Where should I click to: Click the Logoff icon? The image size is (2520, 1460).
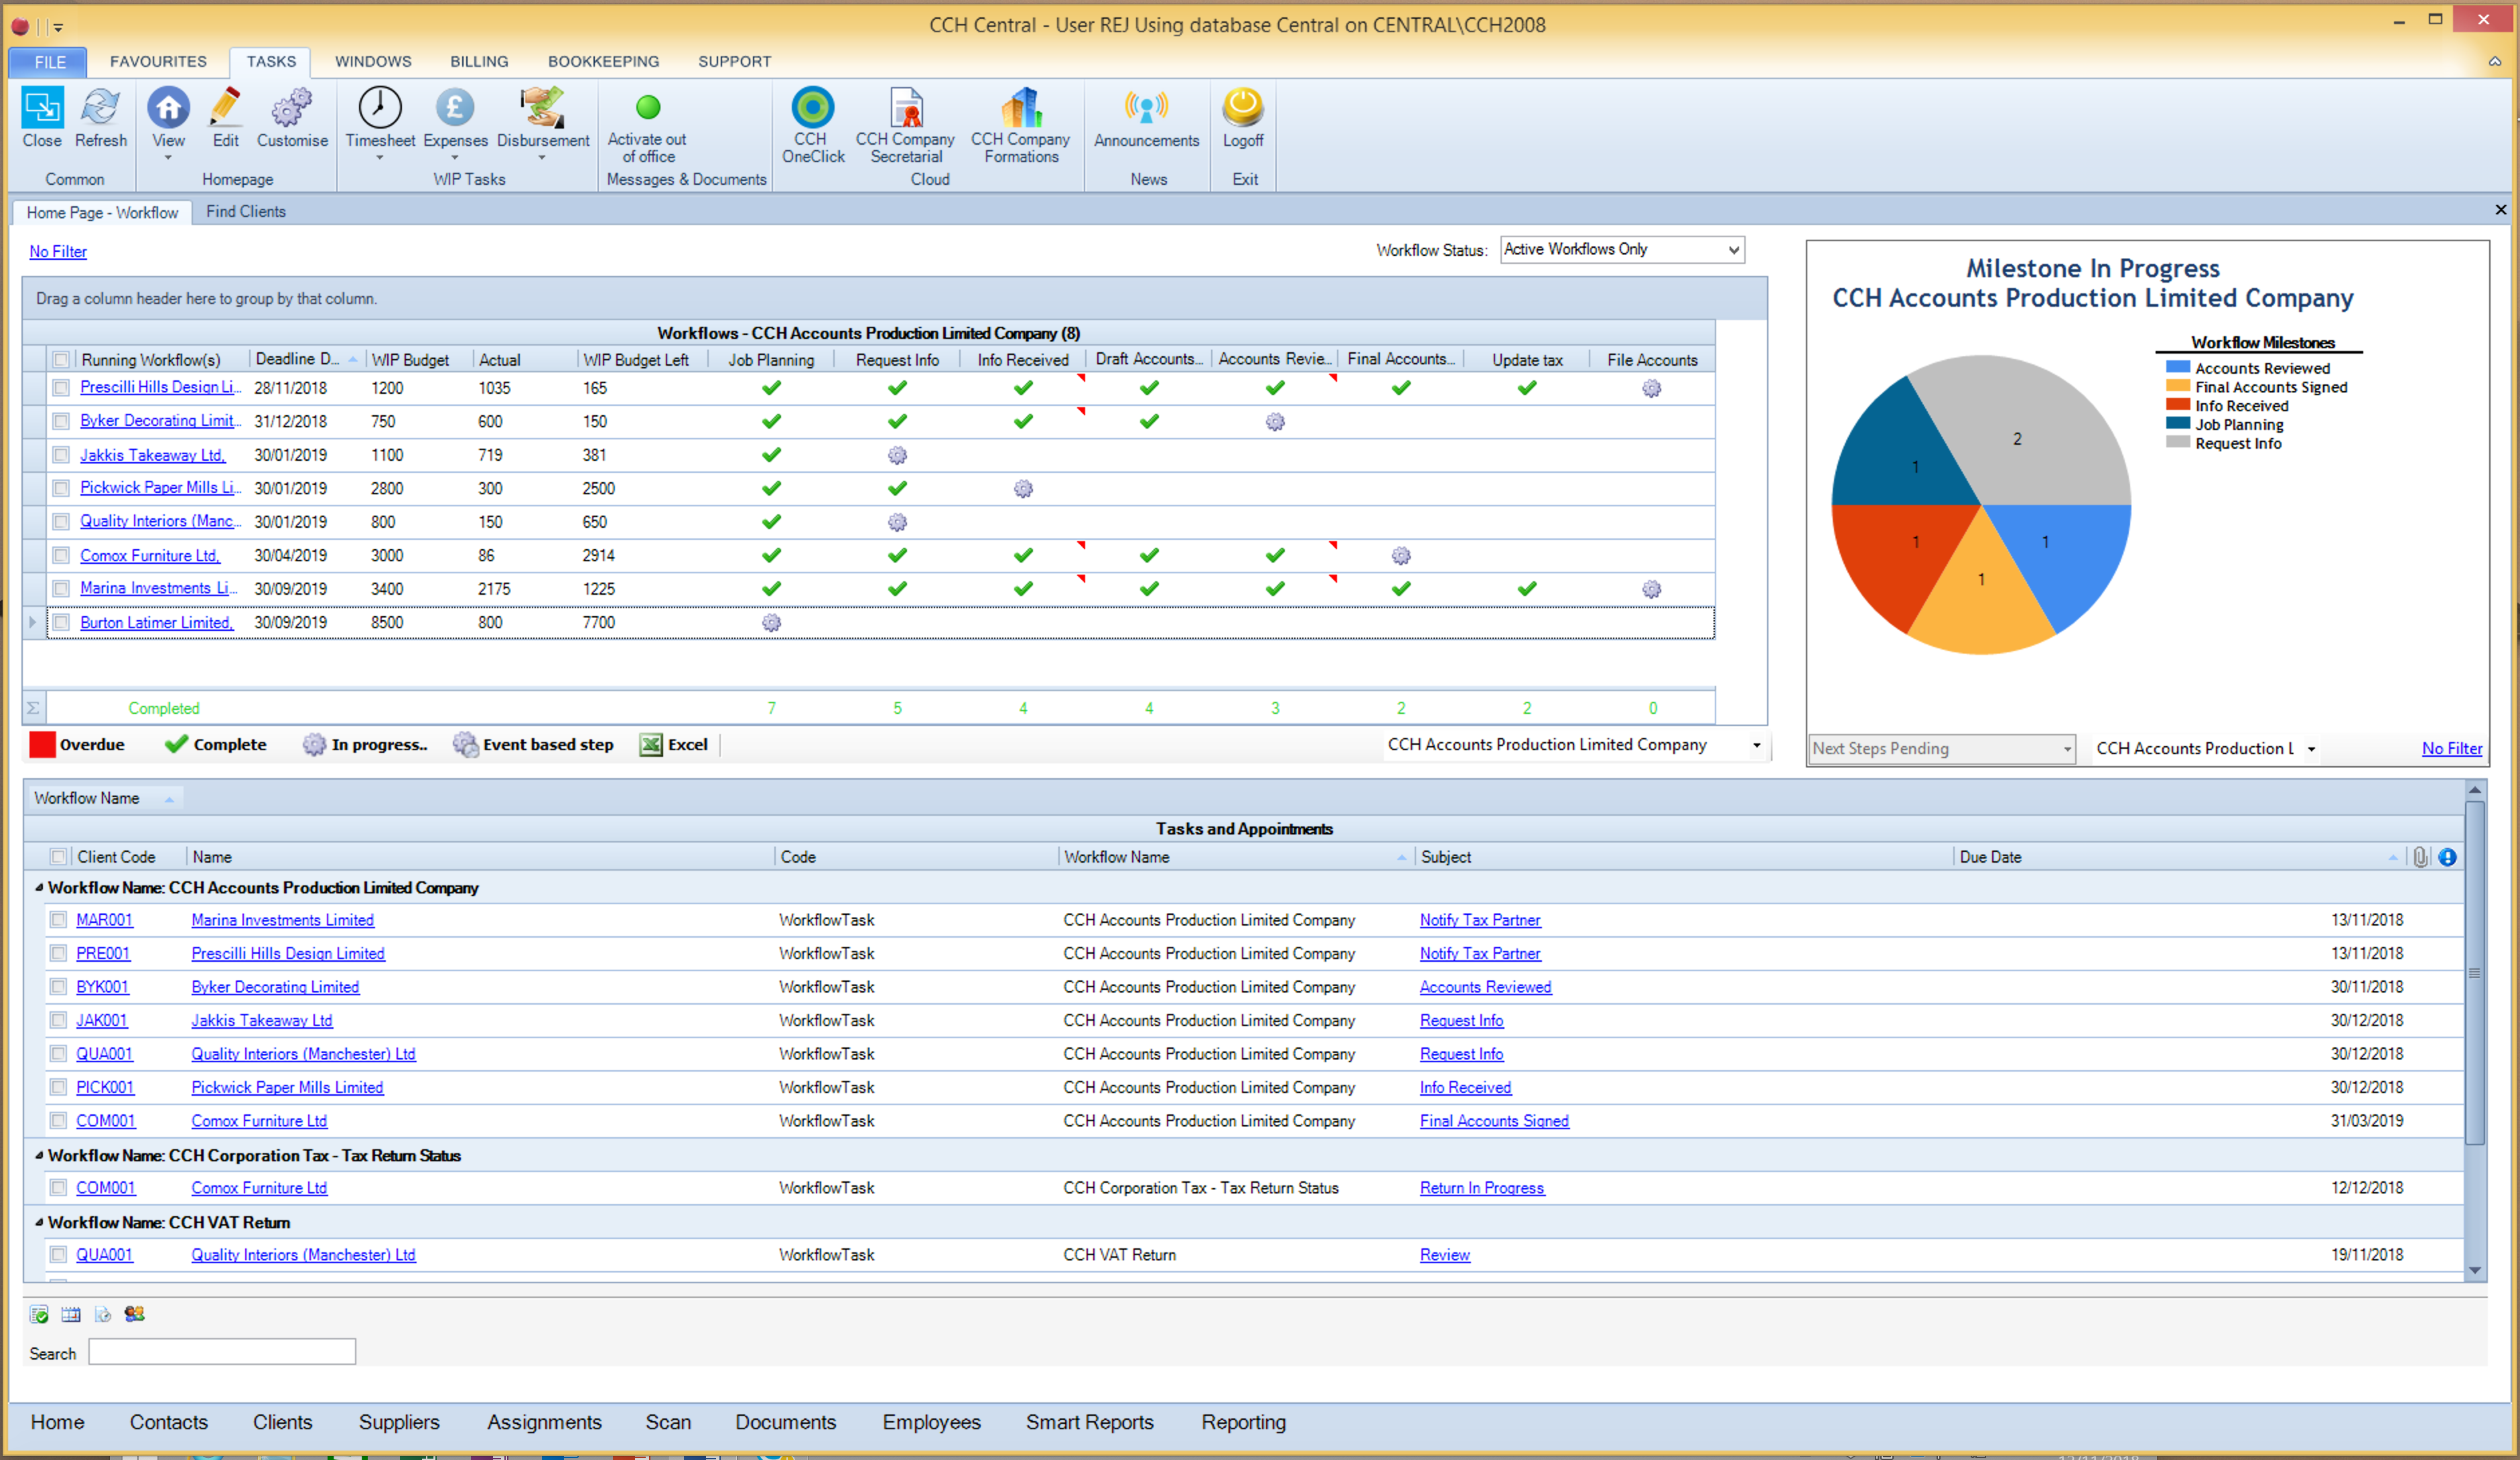(1243, 108)
